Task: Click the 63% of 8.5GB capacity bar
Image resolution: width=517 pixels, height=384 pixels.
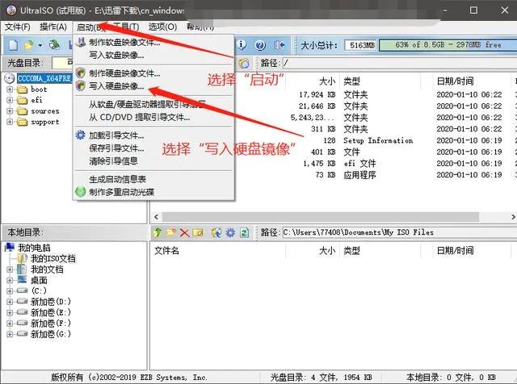Action: [448, 45]
